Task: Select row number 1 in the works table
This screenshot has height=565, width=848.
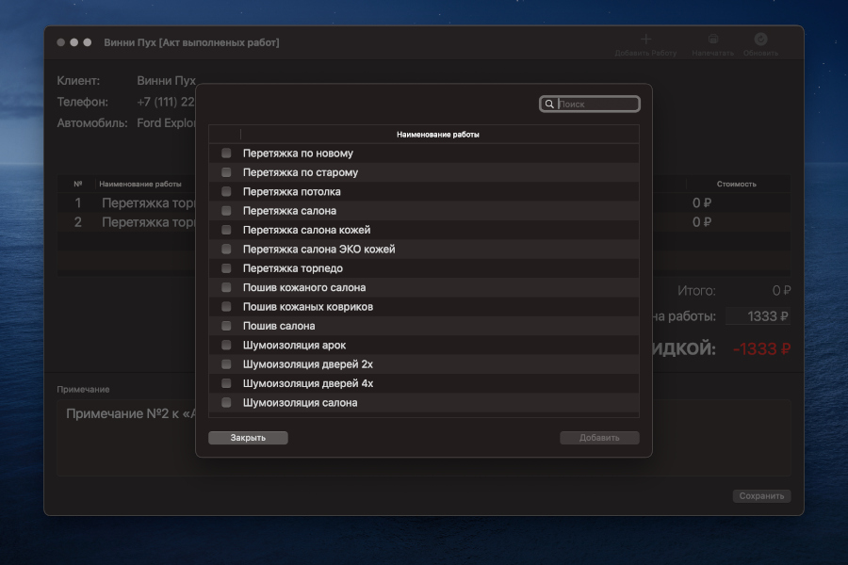Action: 78,202
